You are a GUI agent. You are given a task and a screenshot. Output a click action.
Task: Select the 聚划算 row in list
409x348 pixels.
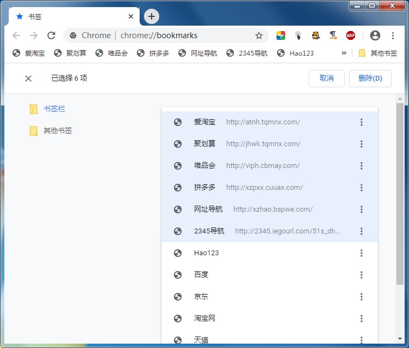269,144
